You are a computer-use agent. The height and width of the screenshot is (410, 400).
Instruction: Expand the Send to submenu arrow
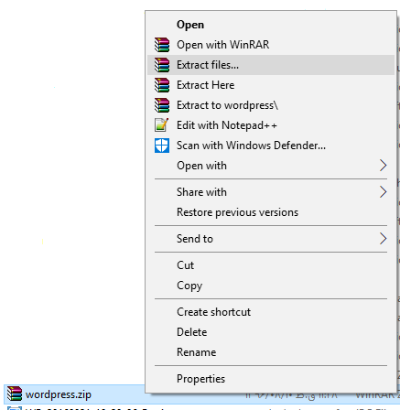(383, 239)
